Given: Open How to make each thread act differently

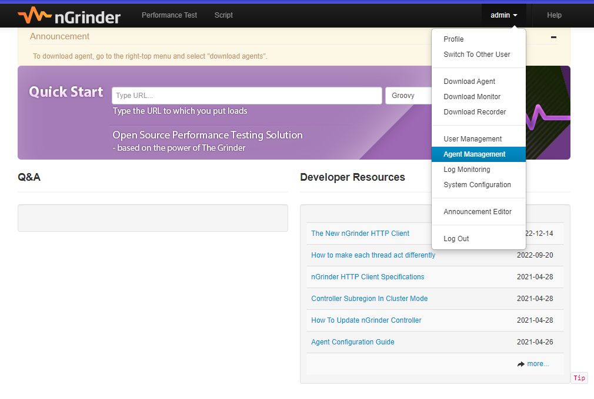Looking at the screenshot, I should click(x=373, y=255).
